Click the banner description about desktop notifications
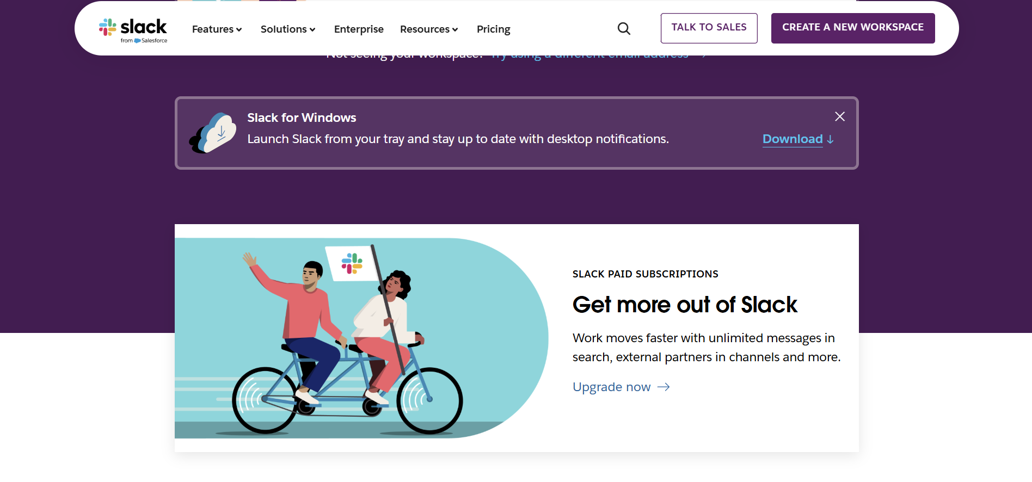Viewport: 1032px width, 482px height. pos(458,139)
